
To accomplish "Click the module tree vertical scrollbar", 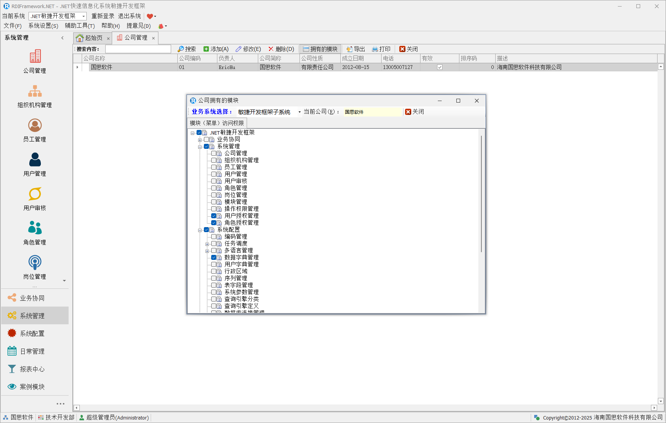I will point(481,193).
